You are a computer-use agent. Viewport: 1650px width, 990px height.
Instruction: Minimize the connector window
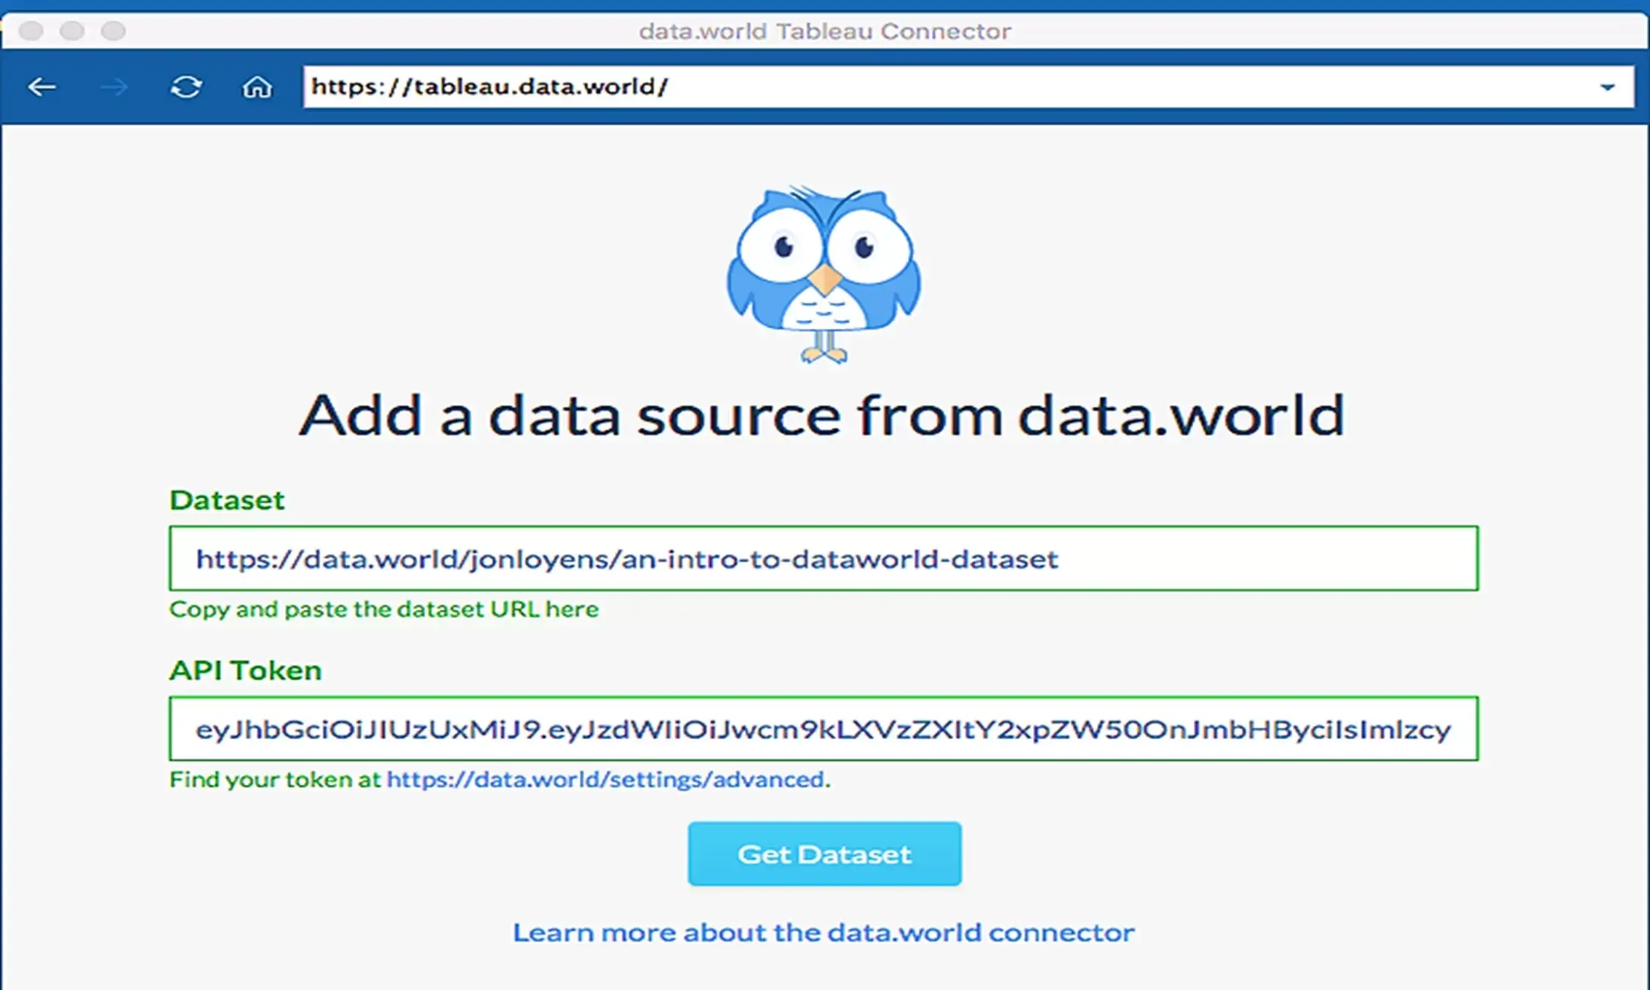coord(72,31)
